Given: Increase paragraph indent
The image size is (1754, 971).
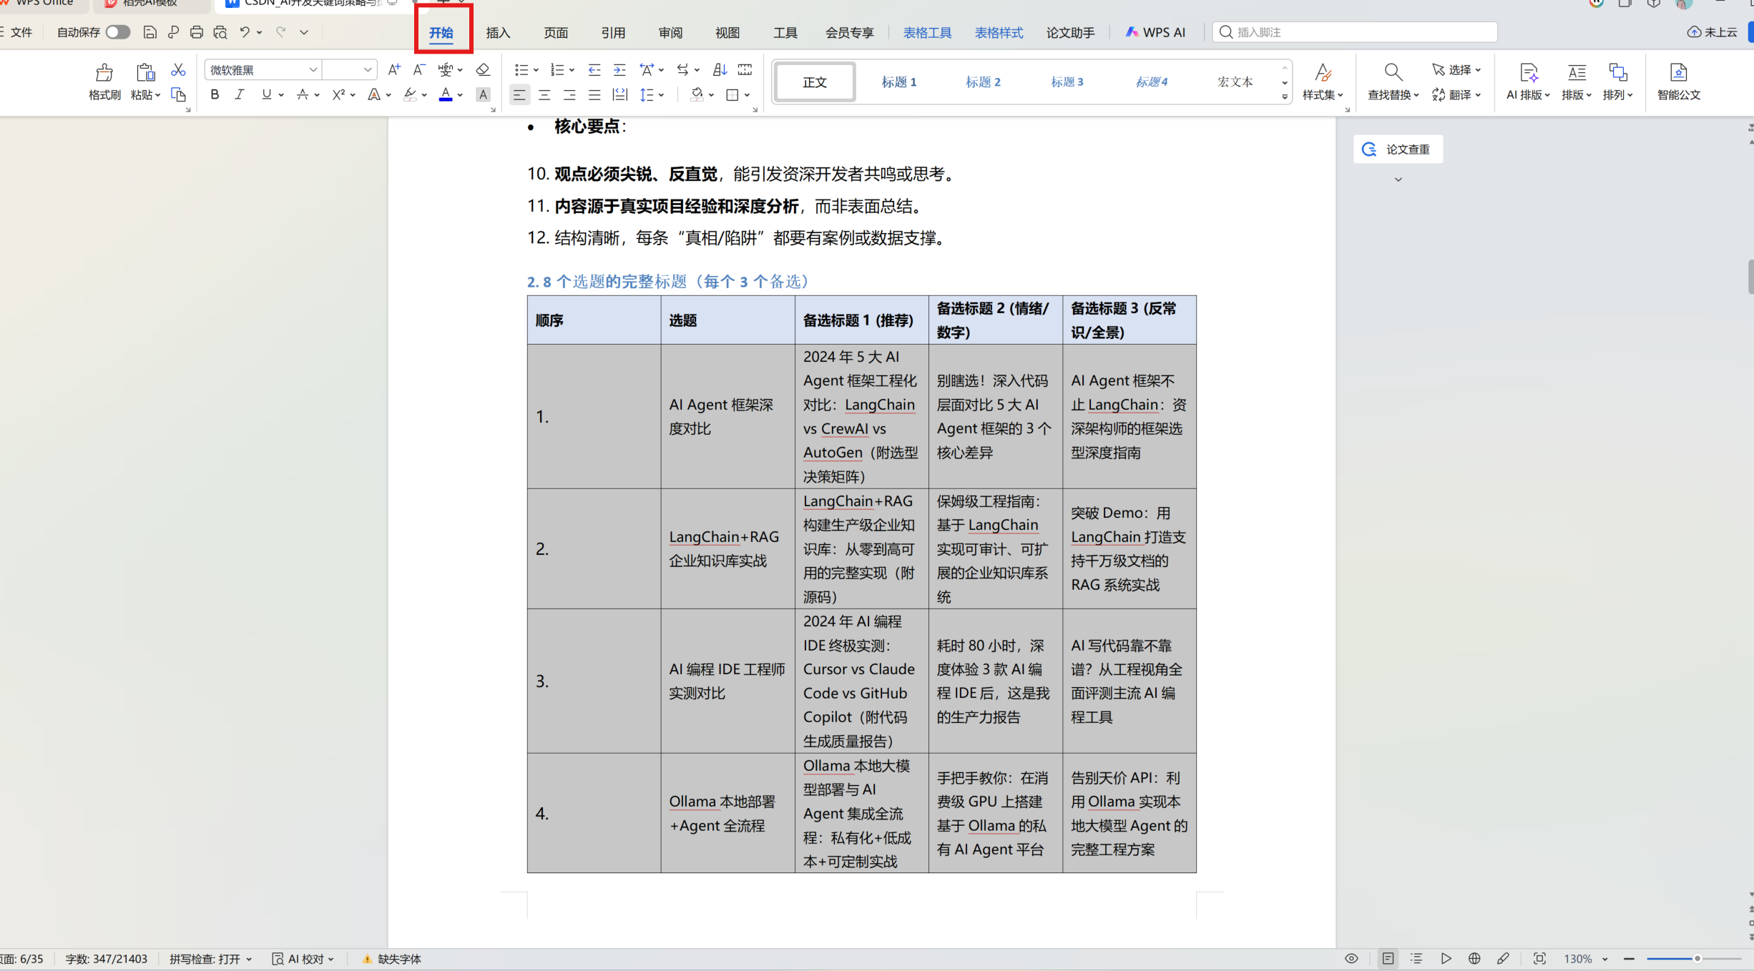Looking at the screenshot, I should tap(619, 69).
